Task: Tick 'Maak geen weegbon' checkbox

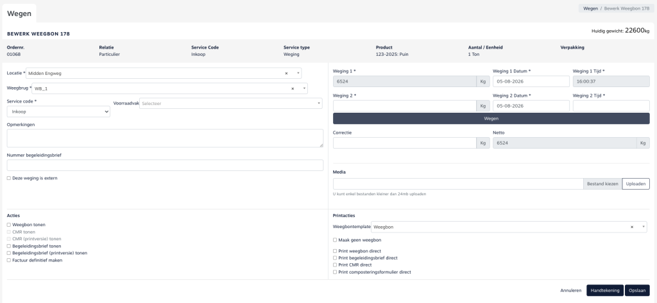Action: (335, 240)
